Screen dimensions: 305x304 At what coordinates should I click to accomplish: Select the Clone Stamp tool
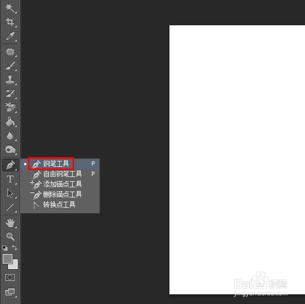pyautogui.click(x=10, y=80)
